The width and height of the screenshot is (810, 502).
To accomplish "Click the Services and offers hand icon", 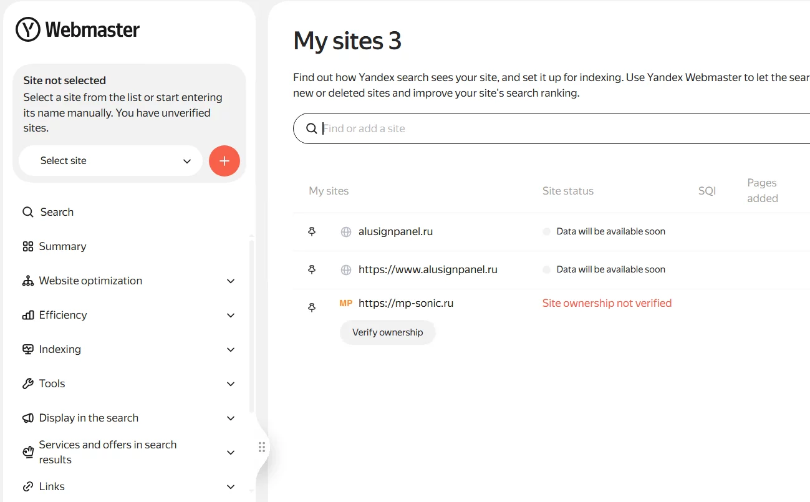I will 28,452.
